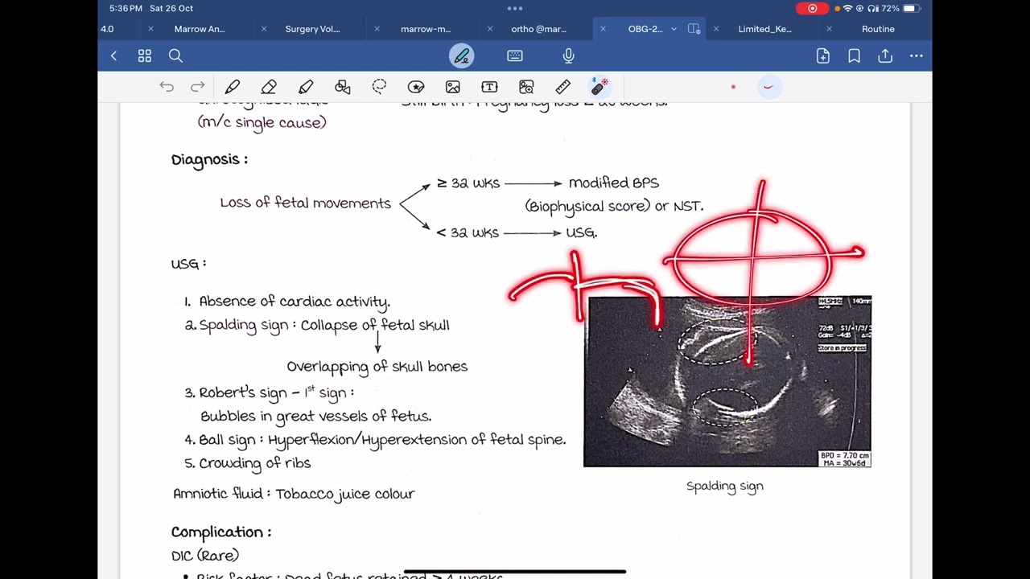Select the Image insert tool
Image resolution: width=1030 pixels, height=579 pixels.
click(x=453, y=87)
